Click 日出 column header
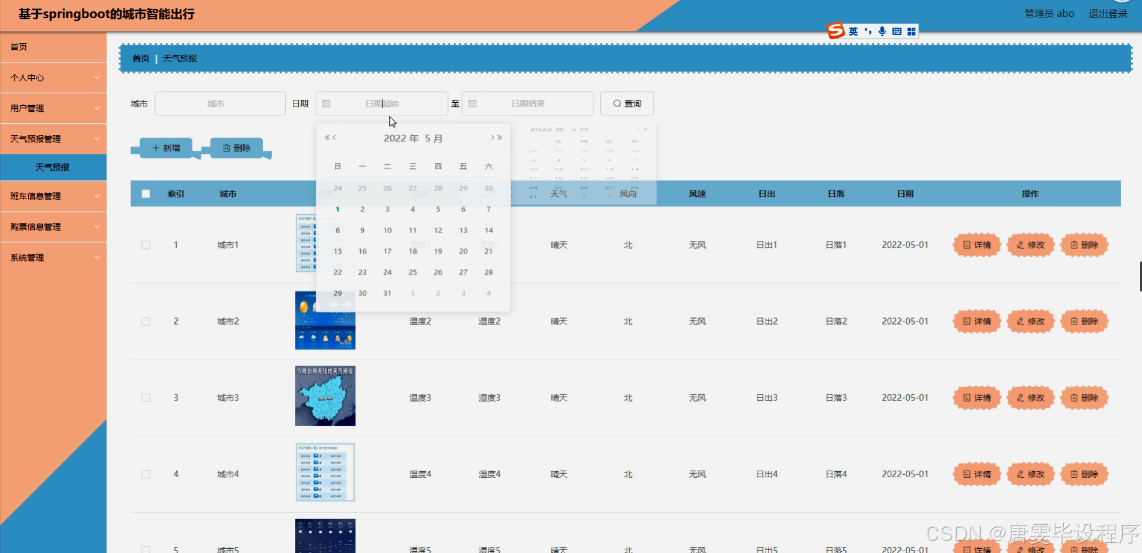 pyautogui.click(x=767, y=194)
